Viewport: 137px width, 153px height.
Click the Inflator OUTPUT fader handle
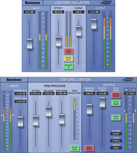94,24
